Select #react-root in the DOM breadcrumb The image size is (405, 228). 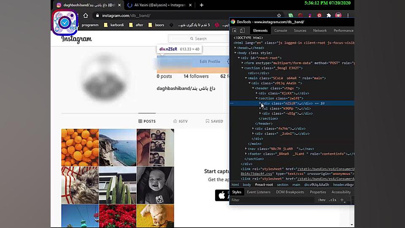coord(264,185)
